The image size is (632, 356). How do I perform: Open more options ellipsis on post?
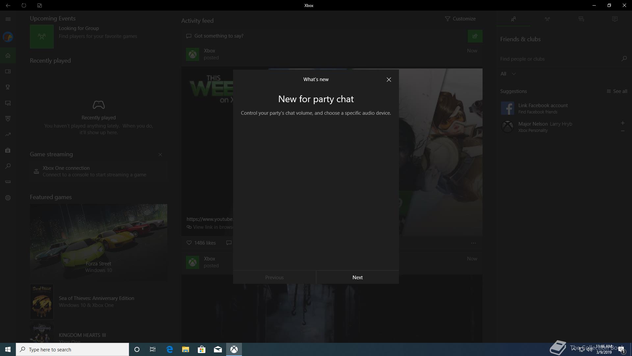point(473,243)
